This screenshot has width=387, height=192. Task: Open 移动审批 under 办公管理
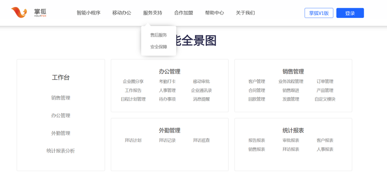click(201, 81)
